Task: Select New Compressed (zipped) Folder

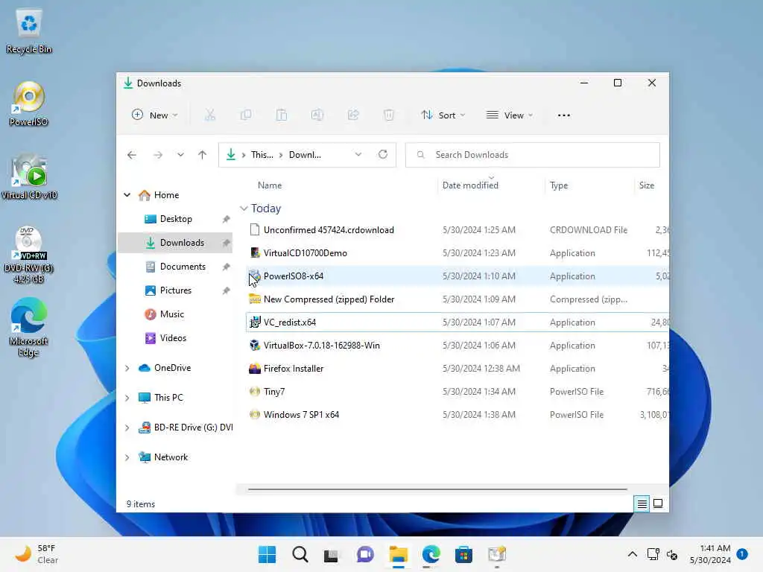Action: coord(457,299)
